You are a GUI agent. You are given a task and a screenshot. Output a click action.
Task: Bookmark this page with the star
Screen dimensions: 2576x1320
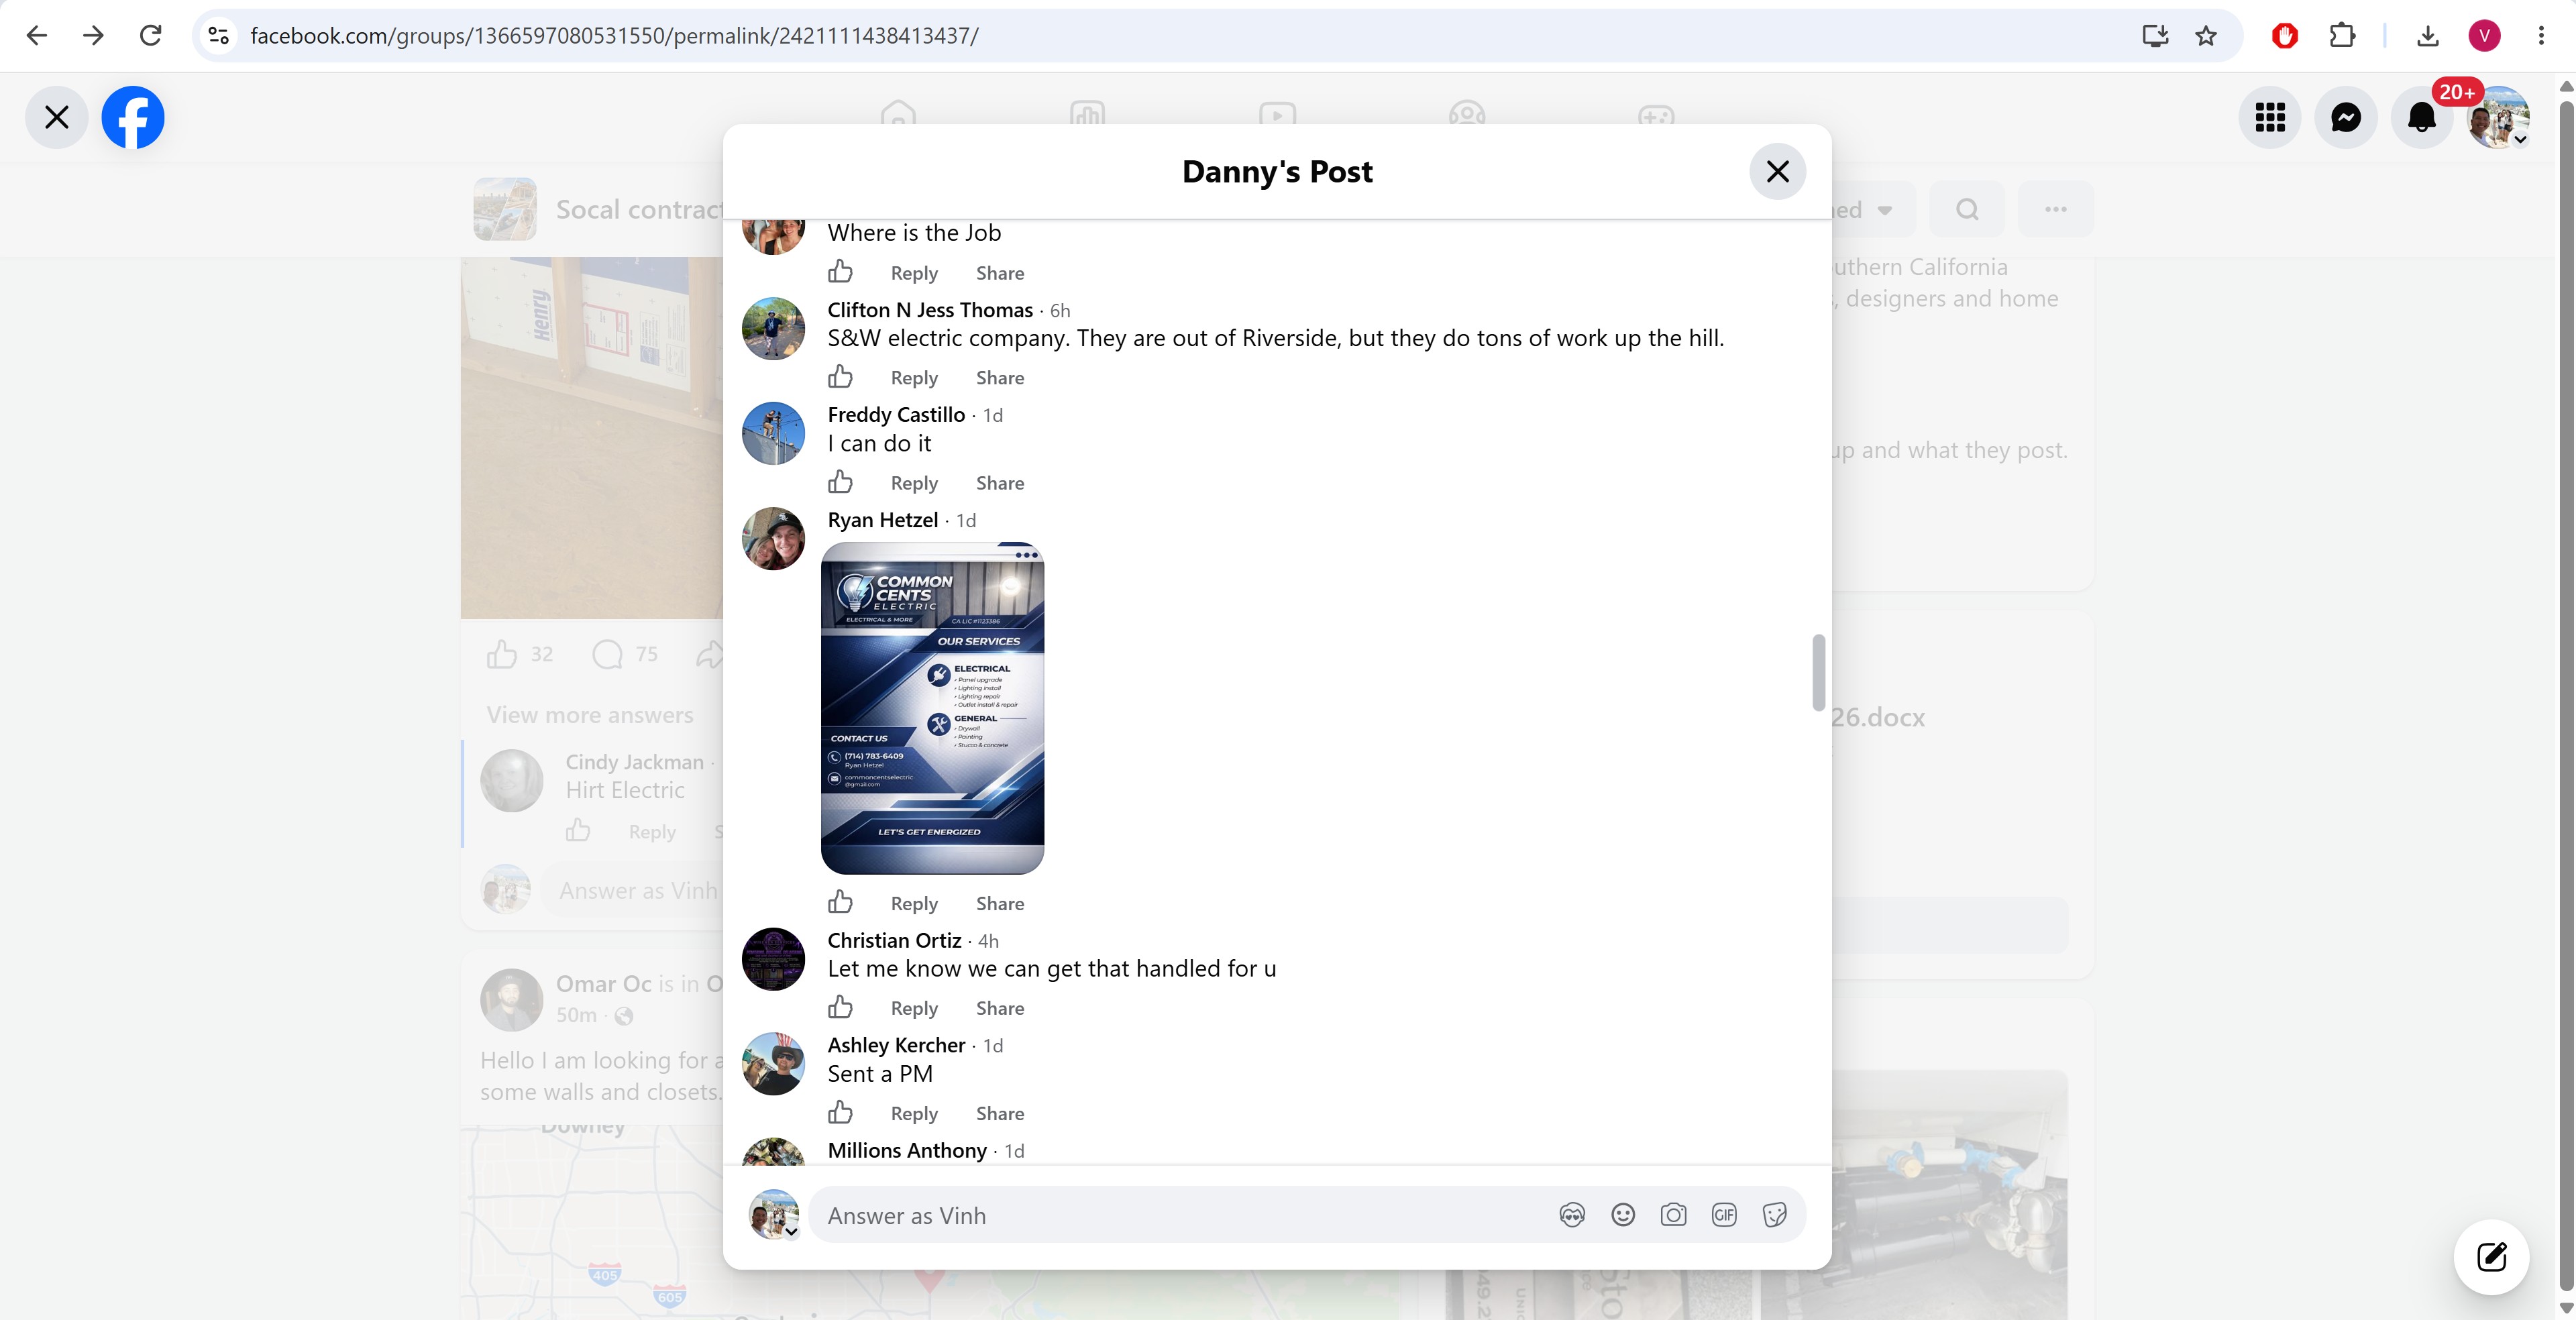(2206, 36)
